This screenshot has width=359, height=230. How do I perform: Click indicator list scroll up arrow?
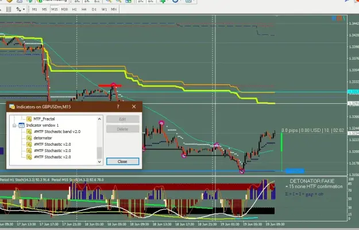[x=99, y=119]
